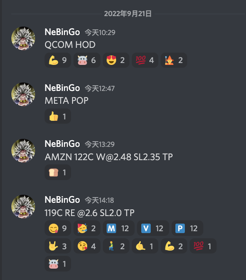Click the call-me hand reaction

pos(145,246)
